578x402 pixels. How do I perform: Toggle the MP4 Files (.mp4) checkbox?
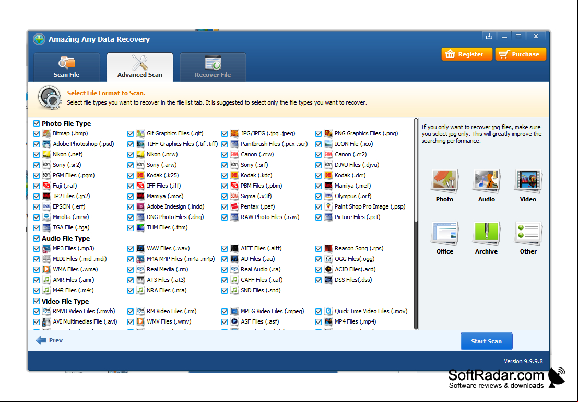click(x=319, y=322)
